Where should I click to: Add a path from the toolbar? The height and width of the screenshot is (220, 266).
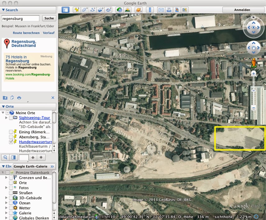pyautogui.click(x=93, y=10)
